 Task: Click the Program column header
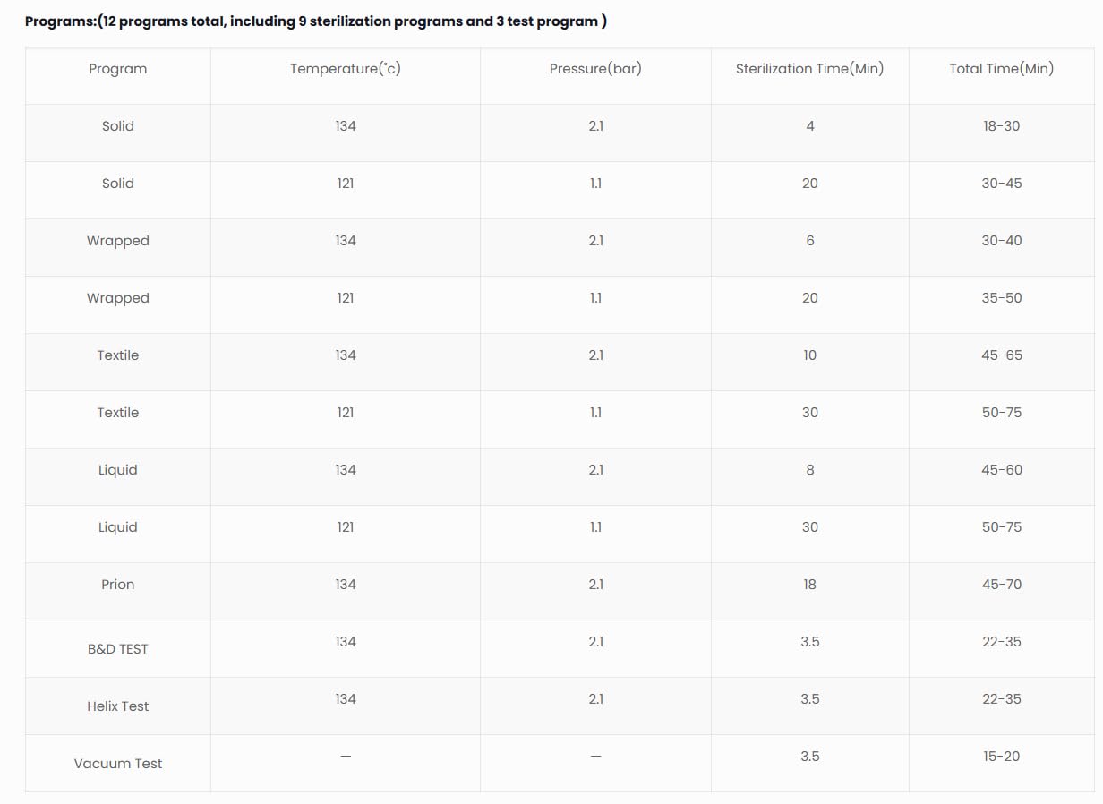coord(117,69)
